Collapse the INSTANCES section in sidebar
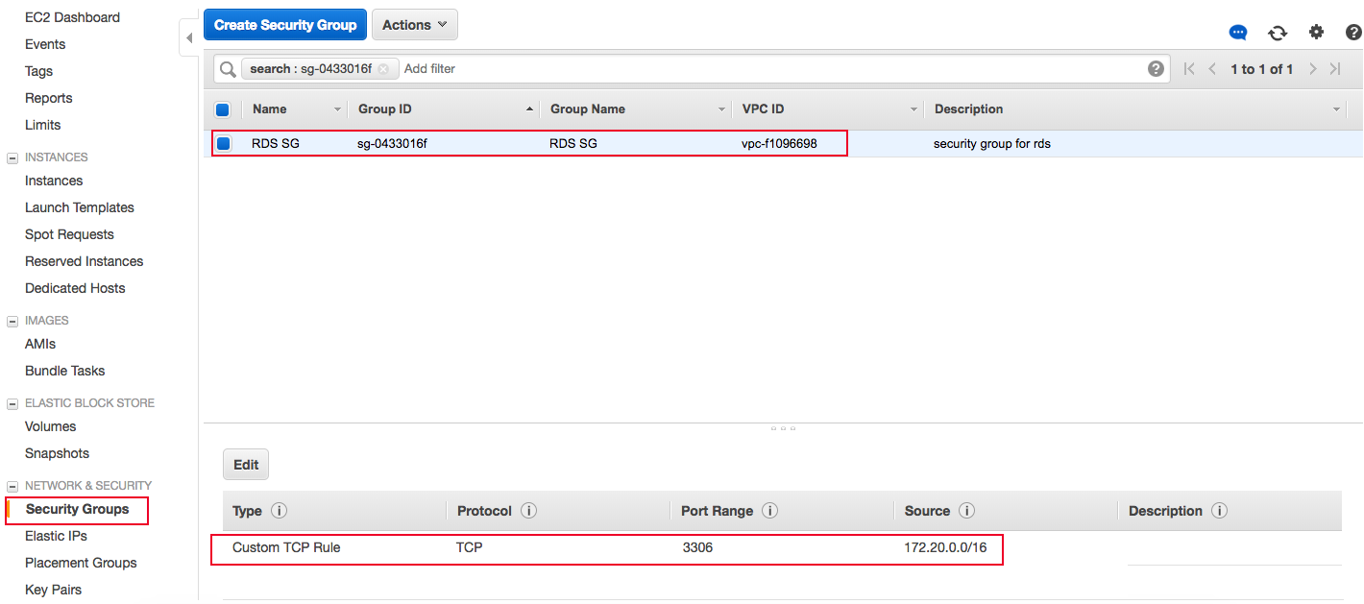This screenshot has height=604, width=1364. (x=12, y=157)
